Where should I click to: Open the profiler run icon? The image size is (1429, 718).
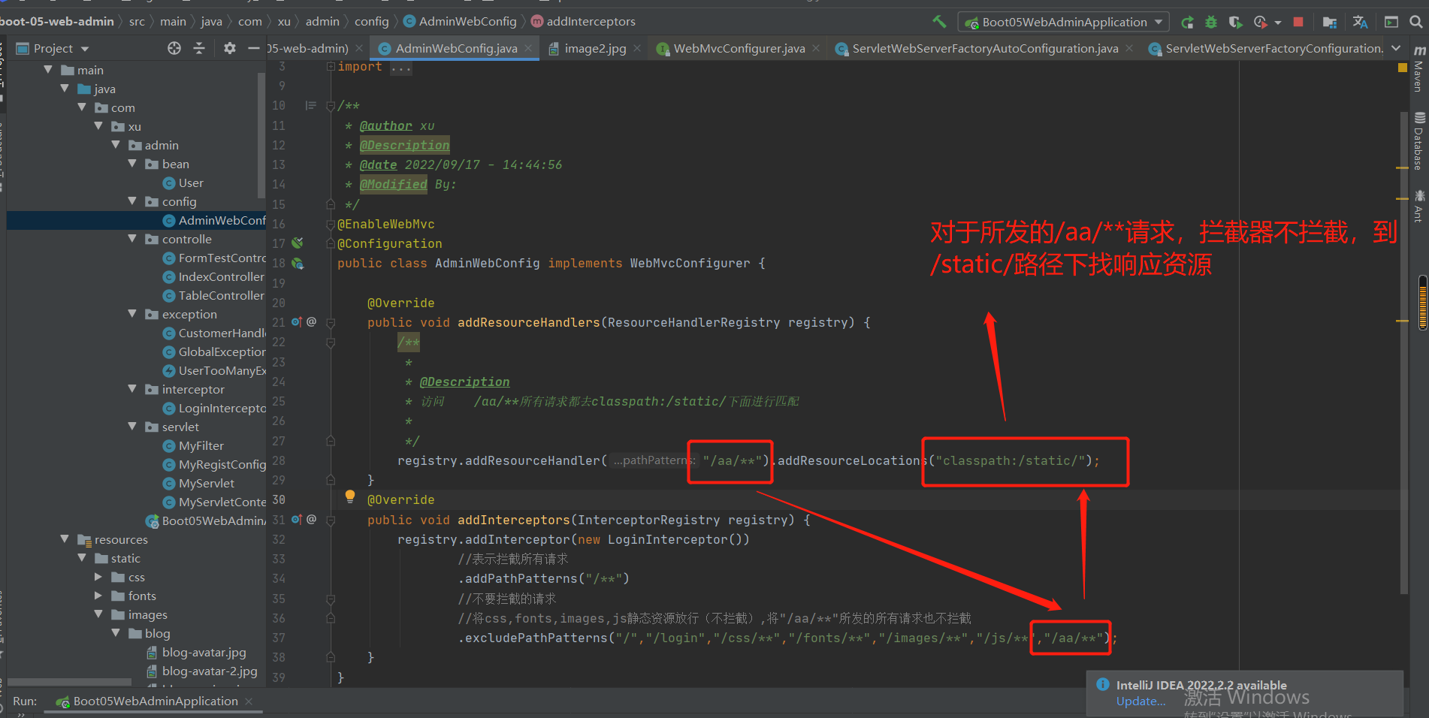point(1261,22)
